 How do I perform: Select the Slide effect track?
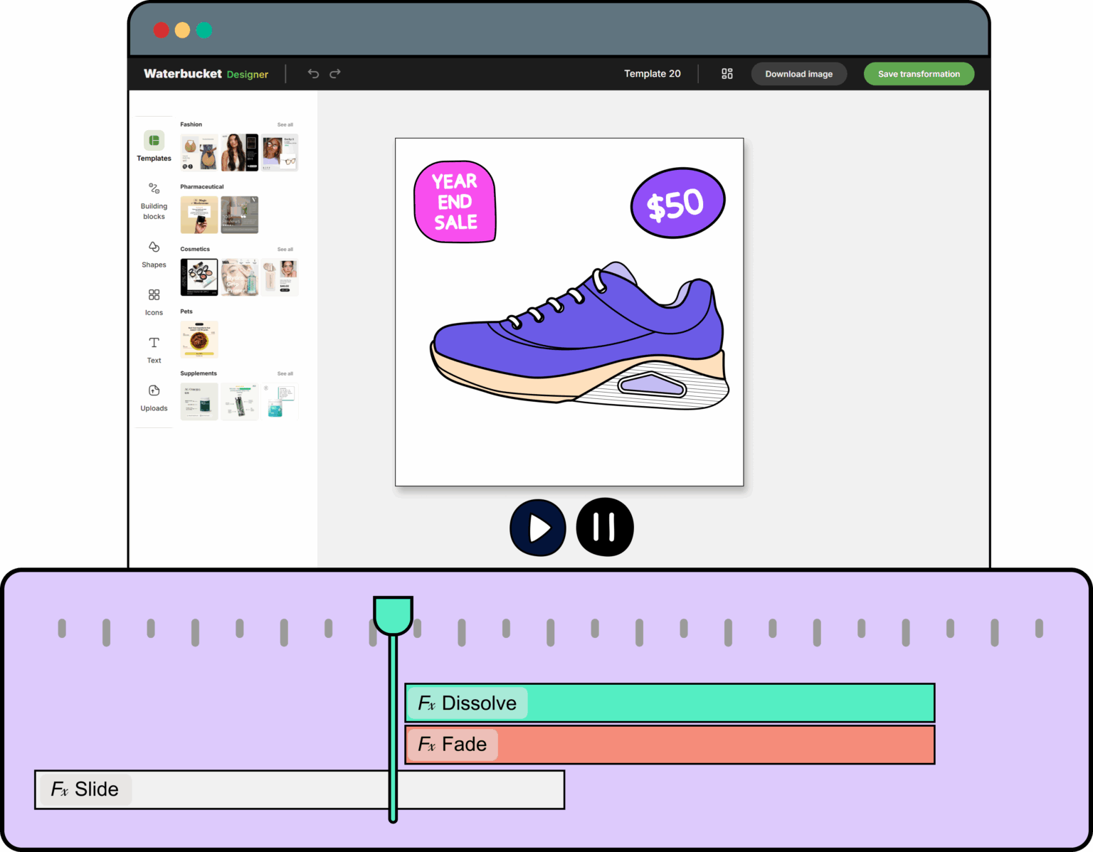[300, 789]
